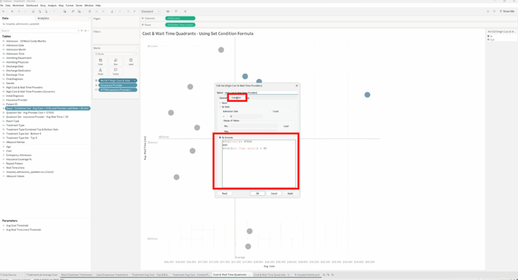Switch to the Condition tab in Edit Set

tap(236, 98)
